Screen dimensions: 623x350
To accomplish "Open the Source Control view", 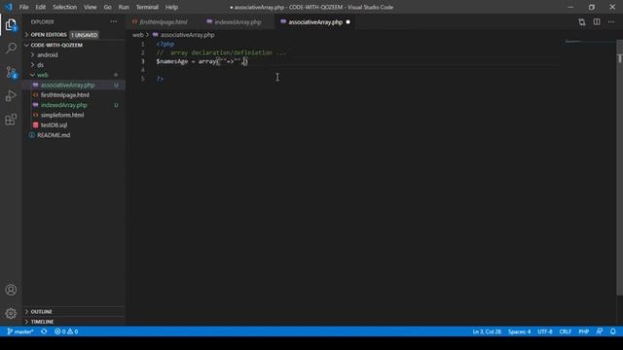I will tap(11, 72).
